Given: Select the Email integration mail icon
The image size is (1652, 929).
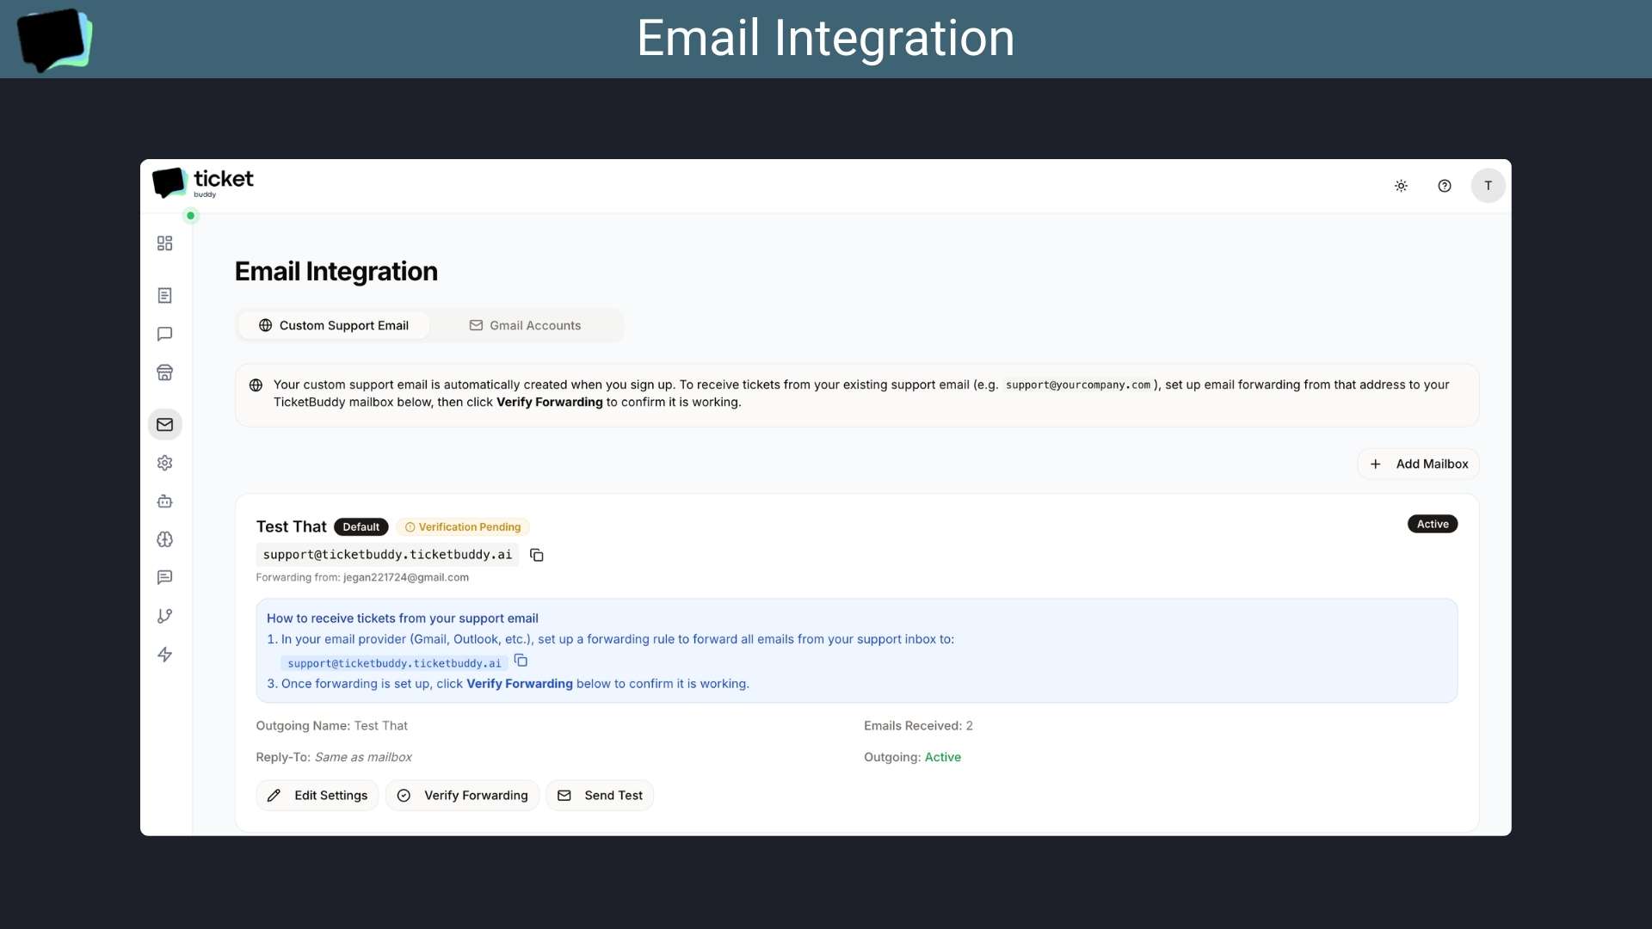Looking at the screenshot, I should tap(164, 423).
